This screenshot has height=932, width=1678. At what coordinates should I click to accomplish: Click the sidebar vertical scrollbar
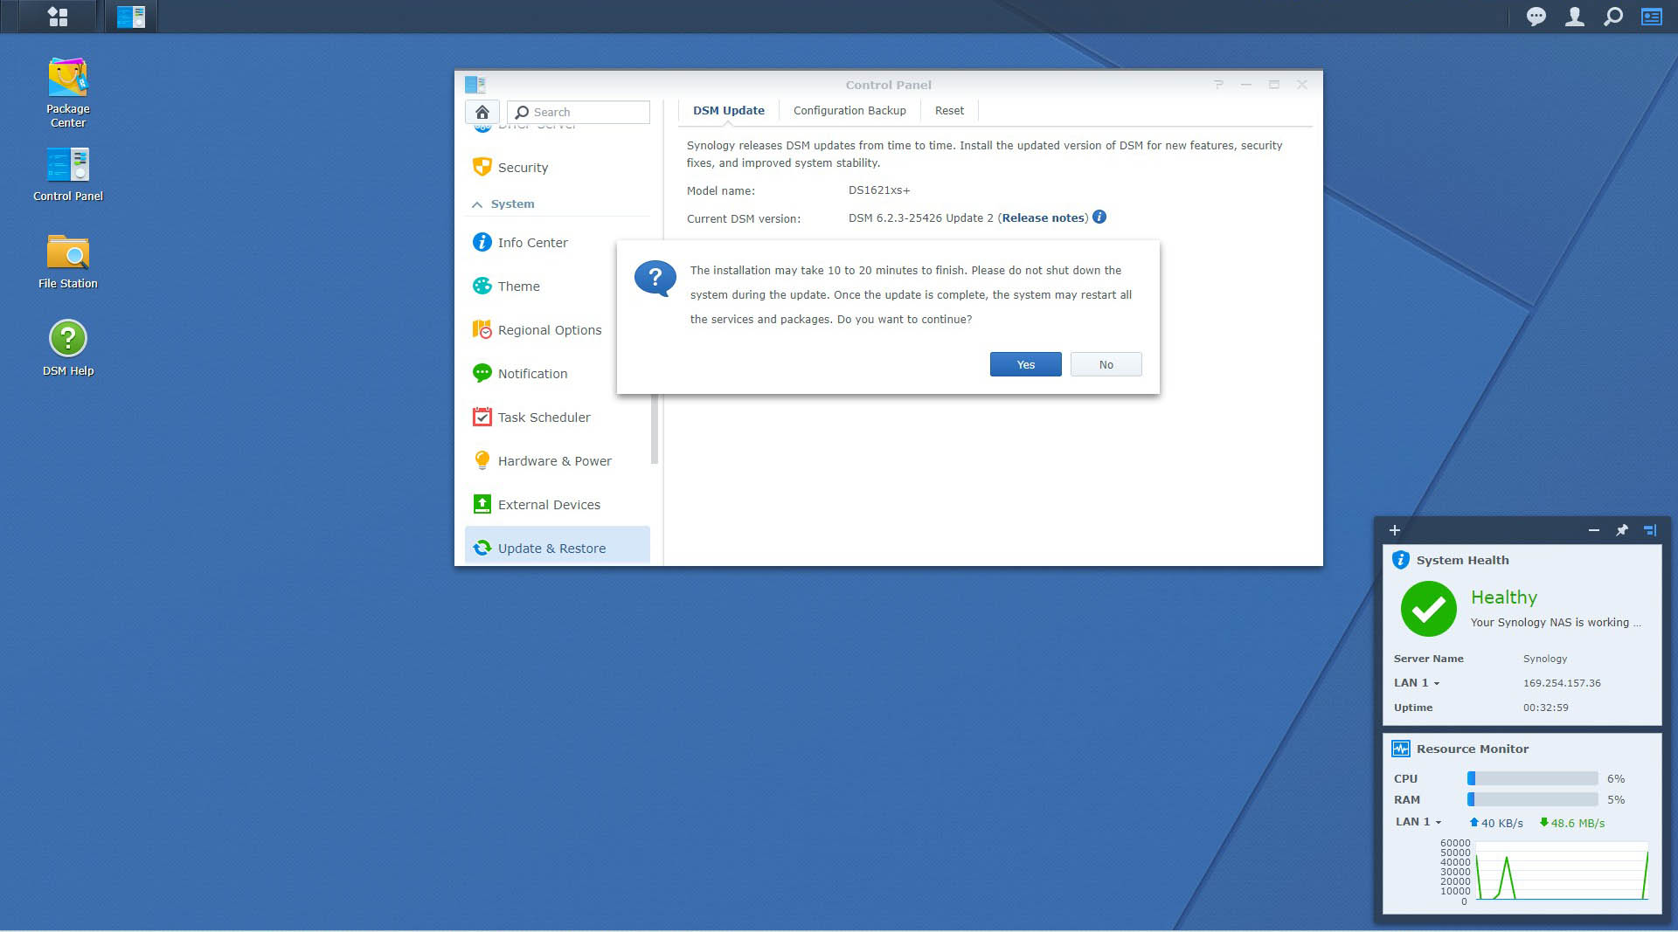pos(654,429)
